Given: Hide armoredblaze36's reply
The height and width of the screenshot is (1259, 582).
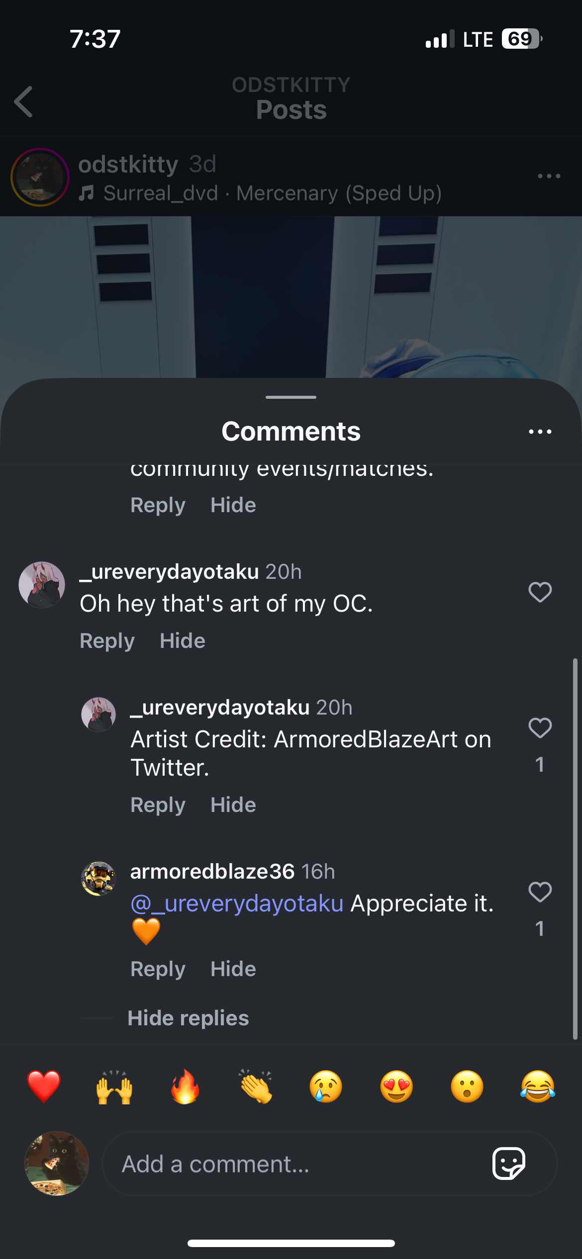Looking at the screenshot, I should [x=233, y=969].
